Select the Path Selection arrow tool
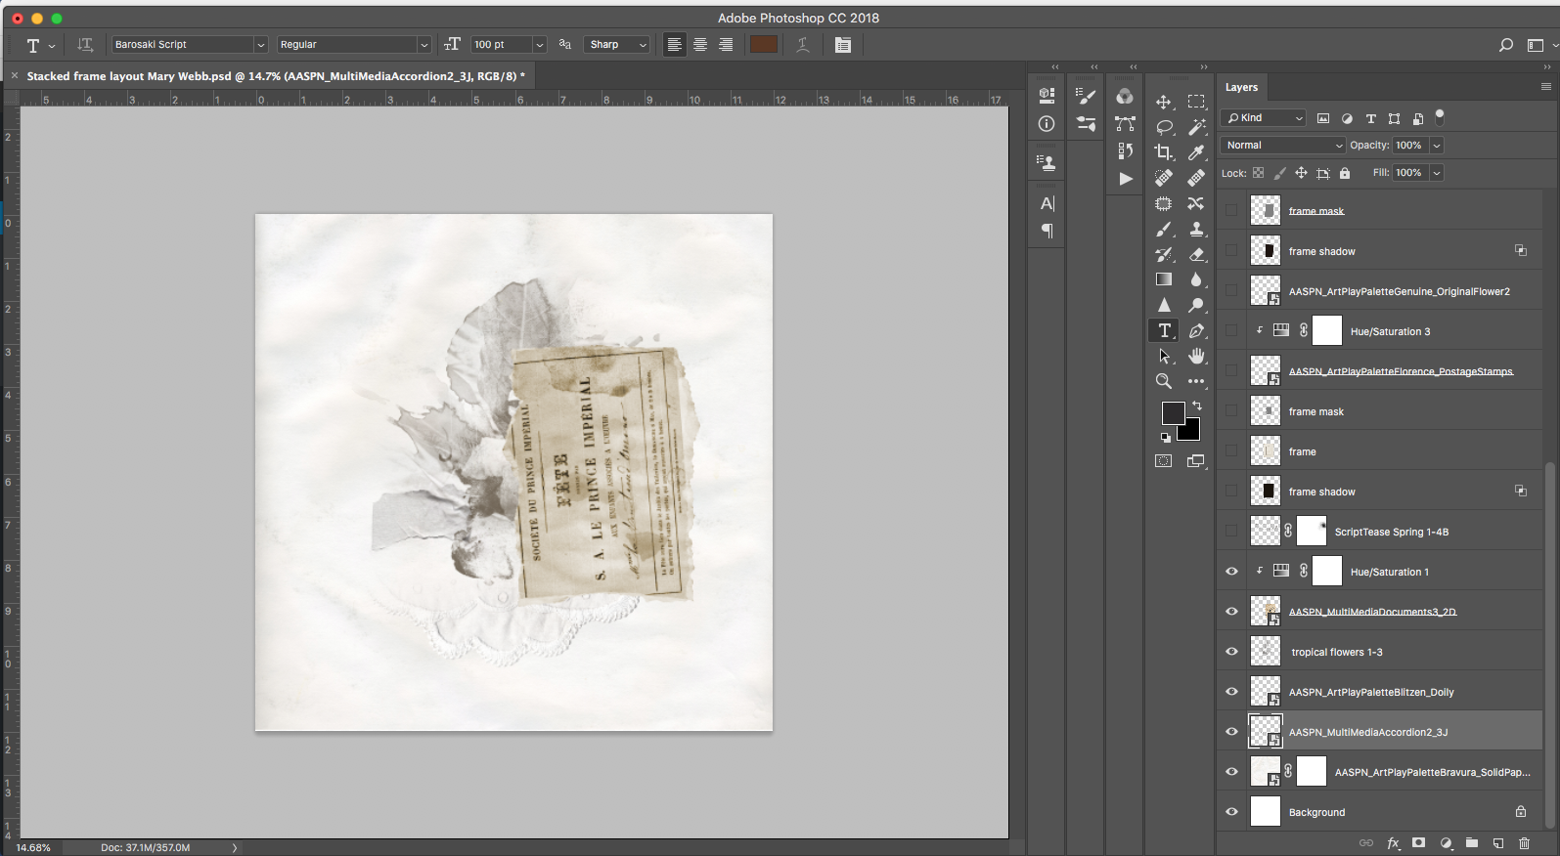Viewport: 1560px width, 856px height. coord(1164,356)
